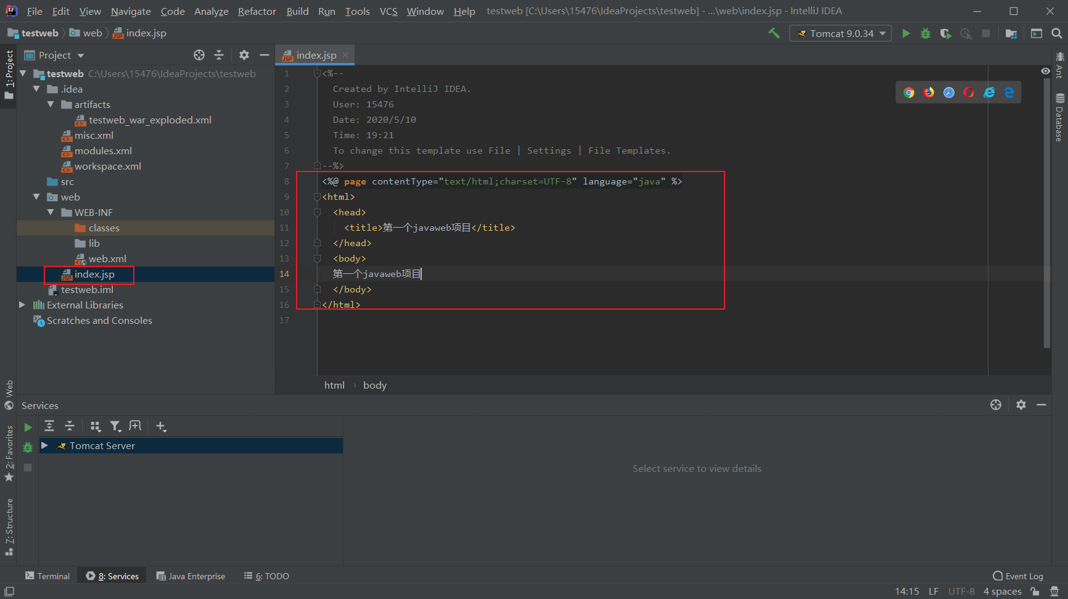Collapse all services in Services toolbar
This screenshot has height=599, width=1068.
(70, 426)
